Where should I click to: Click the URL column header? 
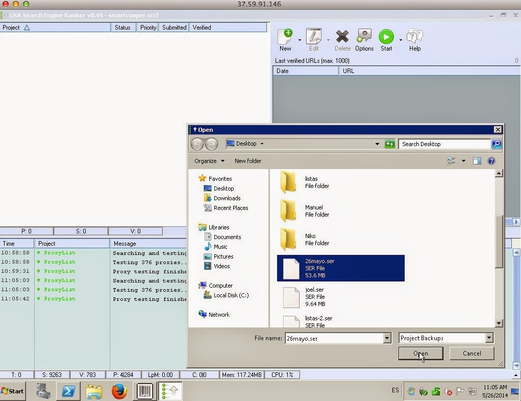430,71
